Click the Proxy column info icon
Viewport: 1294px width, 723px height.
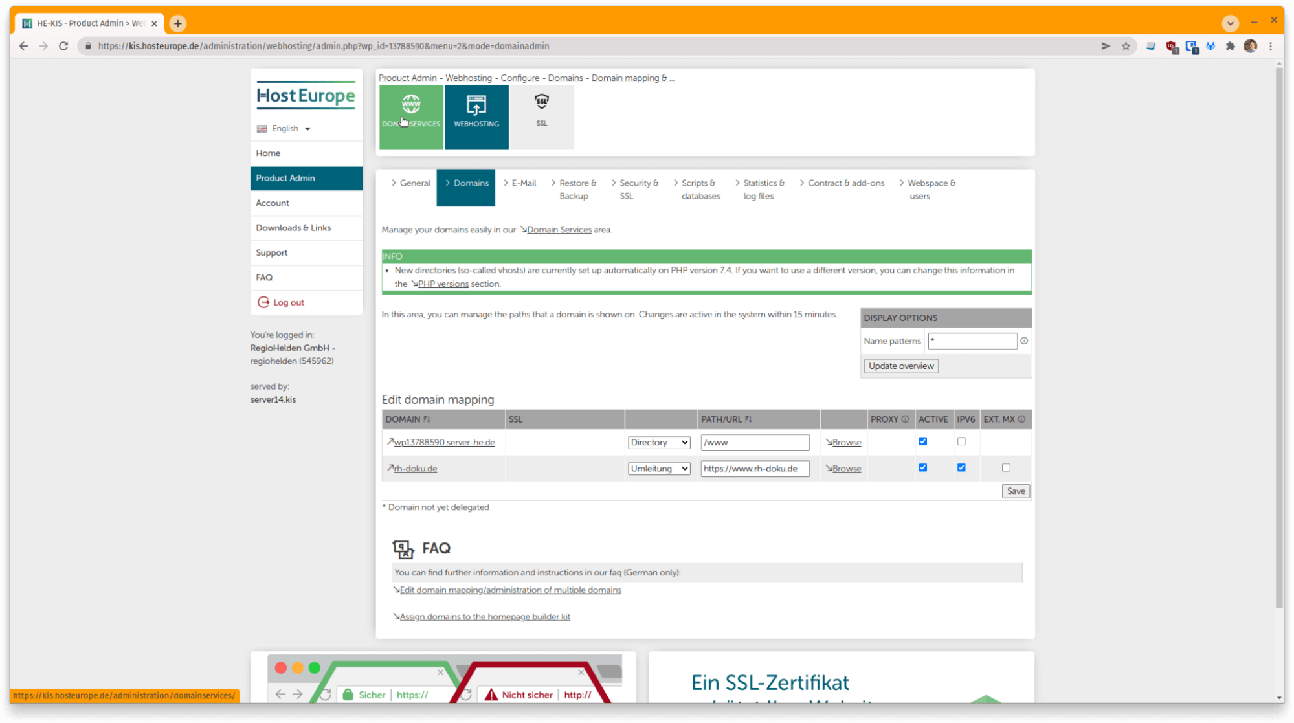pyautogui.click(x=905, y=419)
